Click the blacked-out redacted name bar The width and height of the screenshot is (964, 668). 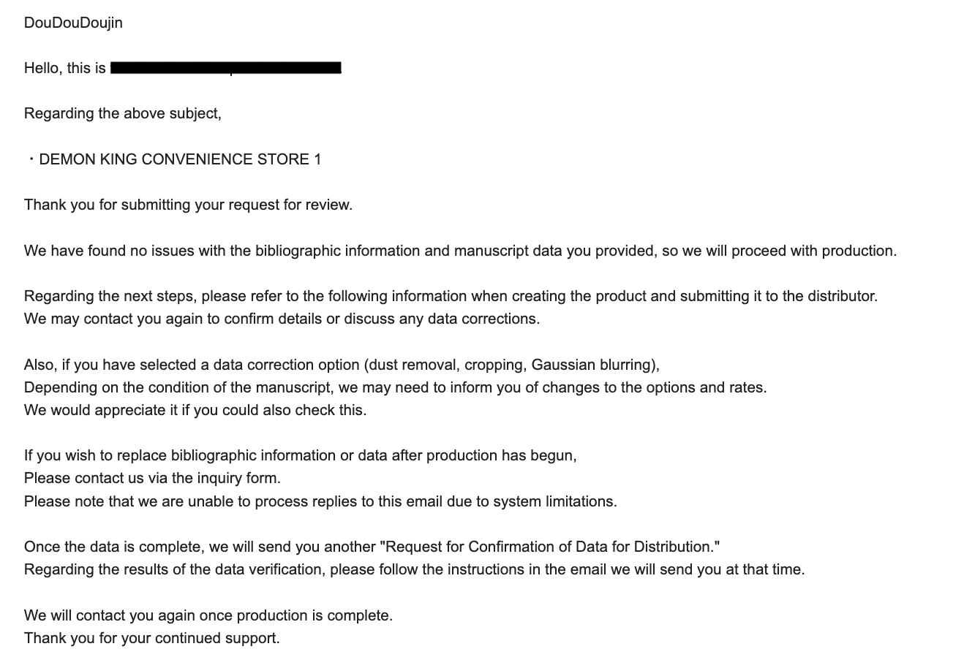coord(226,68)
